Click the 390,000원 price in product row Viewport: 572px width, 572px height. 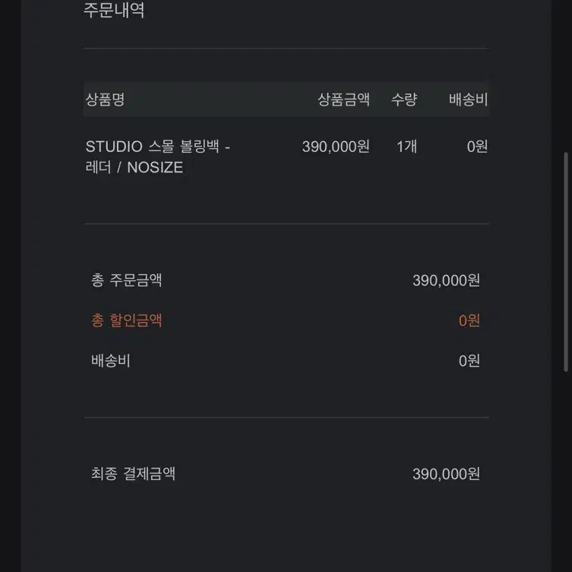click(336, 147)
